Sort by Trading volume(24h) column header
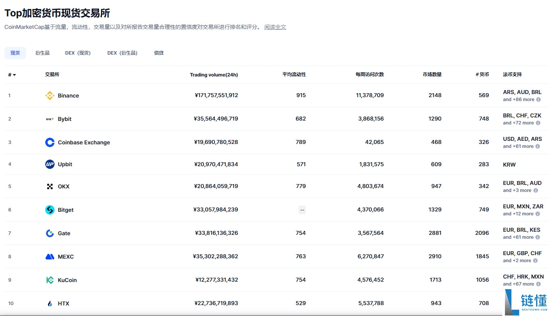549x316 pixels. click(x=214, y=75)
